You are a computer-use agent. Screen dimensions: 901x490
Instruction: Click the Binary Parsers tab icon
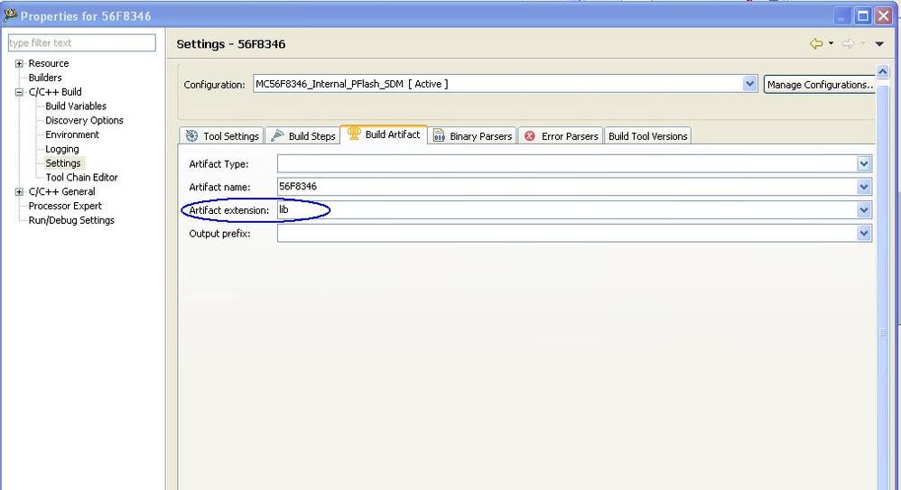coord(439,136)
